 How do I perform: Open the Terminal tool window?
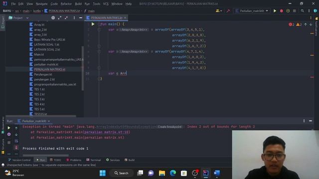click(x=93, y=160)
